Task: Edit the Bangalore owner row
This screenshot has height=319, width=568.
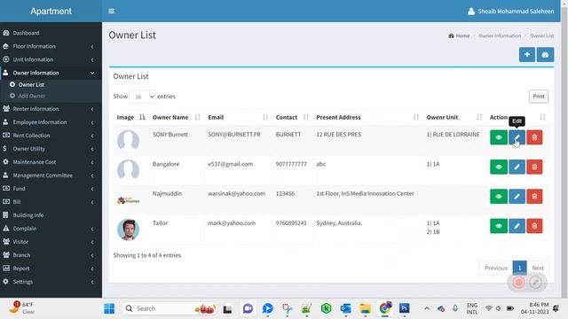Action: tap(517, 167)
